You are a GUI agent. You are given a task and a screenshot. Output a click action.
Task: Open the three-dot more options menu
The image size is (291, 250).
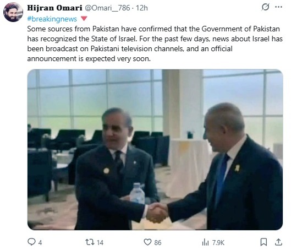click(x=278, y=7)
